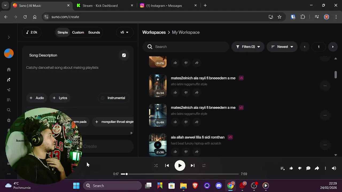342x192 pixels.
Task: Expand the left sidebar arrow
Action: click(x=9, y=37)
